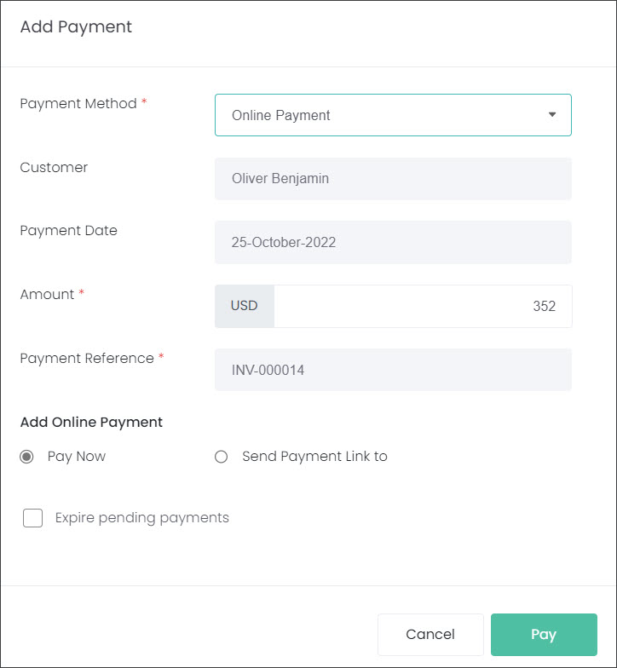Click the USD currency prefix box
The height and width of the screenshot is (668, 617).
244,306
